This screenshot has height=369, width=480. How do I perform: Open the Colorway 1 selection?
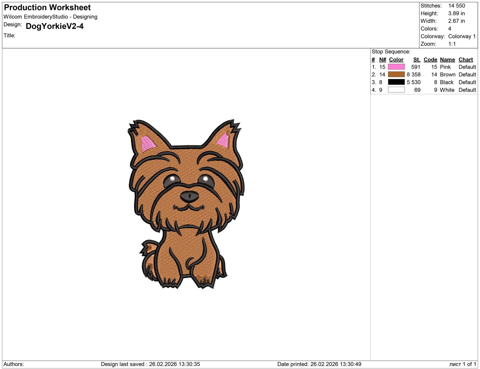(x=461, y=36)
